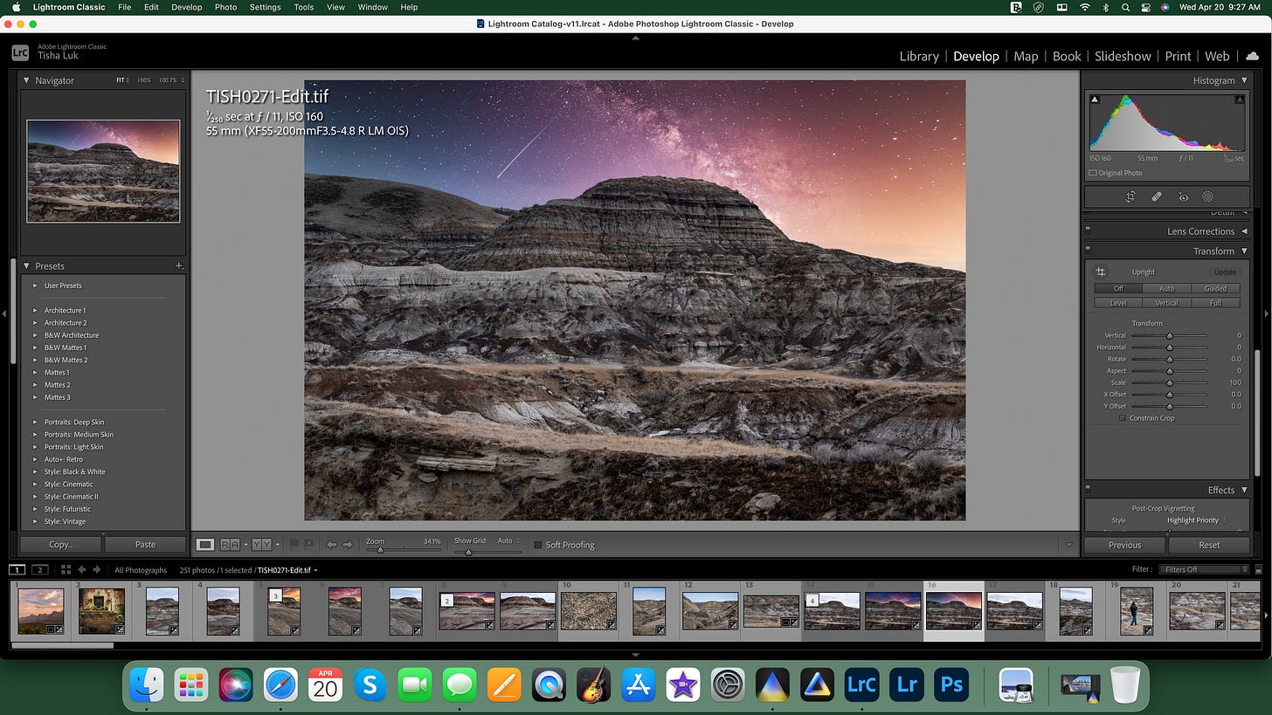Screen dimensions: 1272x715
Task: Expand the Style: Cinematic preset group
Action: (35, 484)
